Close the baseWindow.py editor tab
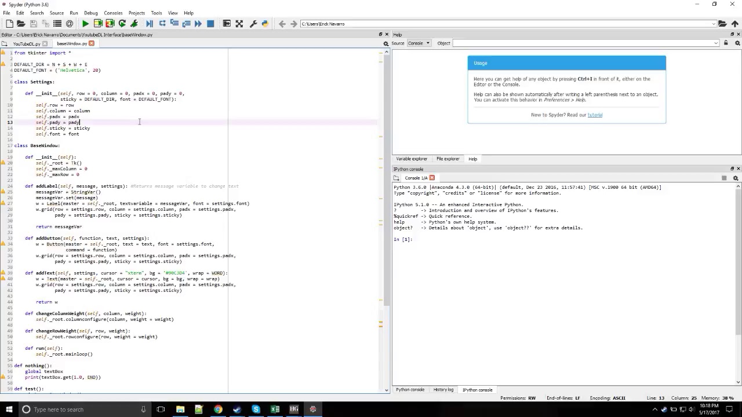Image resolution: width=742 pixels, height=417 pixels. pos(91,43)
